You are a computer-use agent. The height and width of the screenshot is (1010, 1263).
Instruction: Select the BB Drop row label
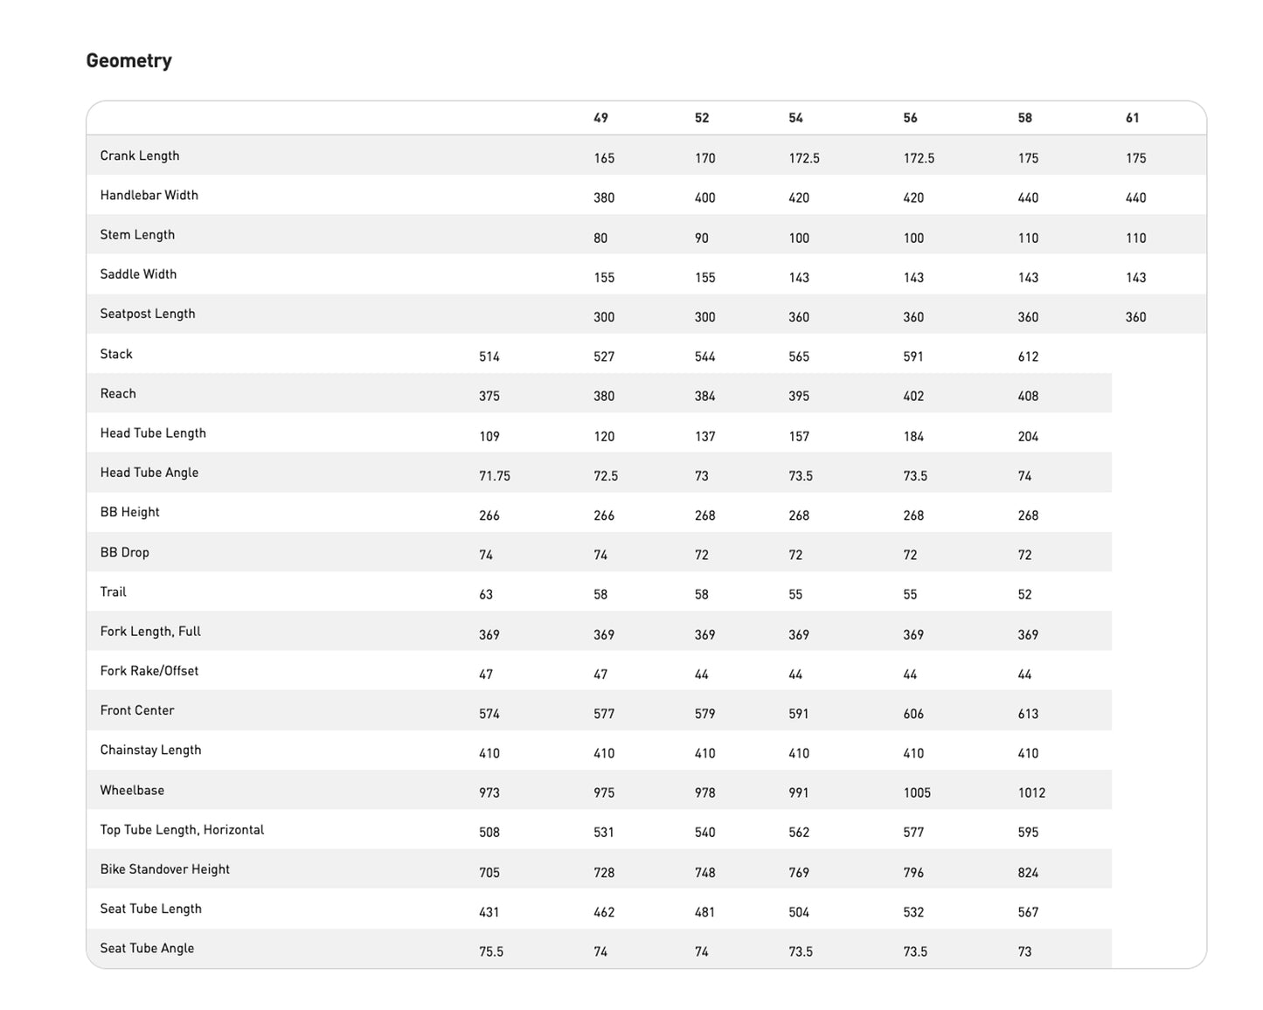(124, 552)
